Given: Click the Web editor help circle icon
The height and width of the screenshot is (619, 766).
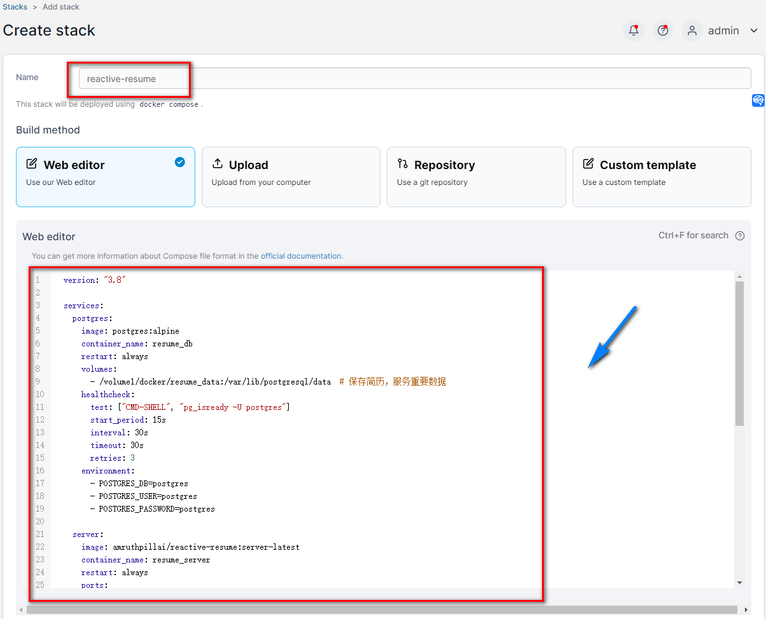Looking at the screenshot, I should [740, 236].
